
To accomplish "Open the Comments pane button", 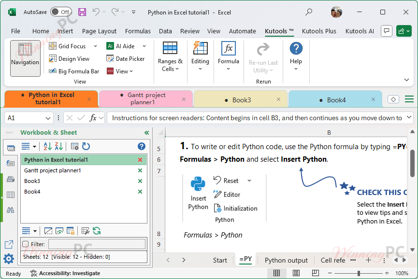I will tap(387, 31).
